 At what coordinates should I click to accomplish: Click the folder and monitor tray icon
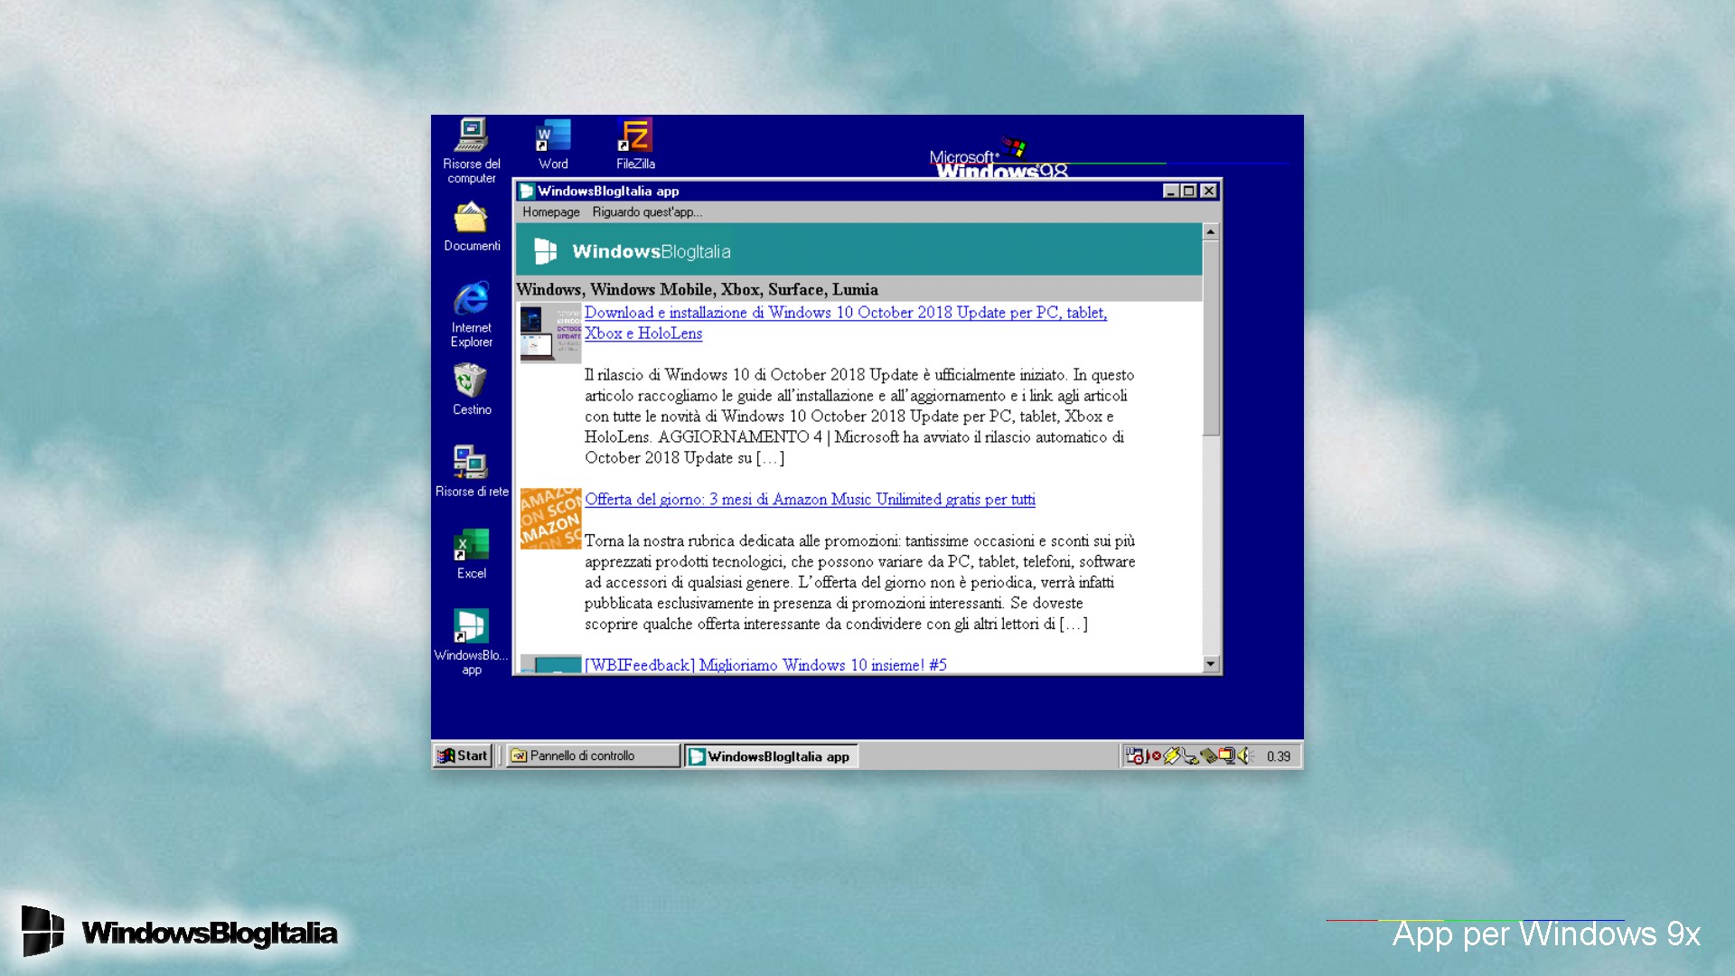pos(1226,755)
